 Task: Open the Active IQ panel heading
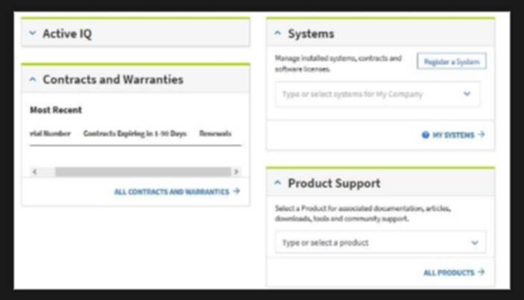tap(67, 34)
